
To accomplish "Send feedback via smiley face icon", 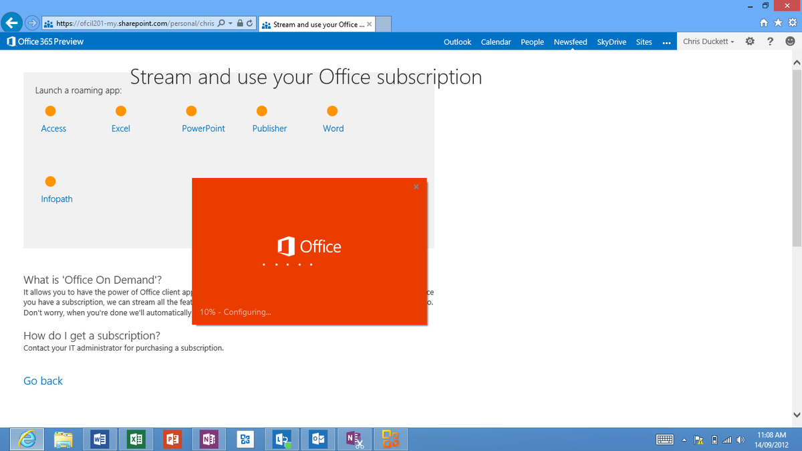I will [790, 41].
